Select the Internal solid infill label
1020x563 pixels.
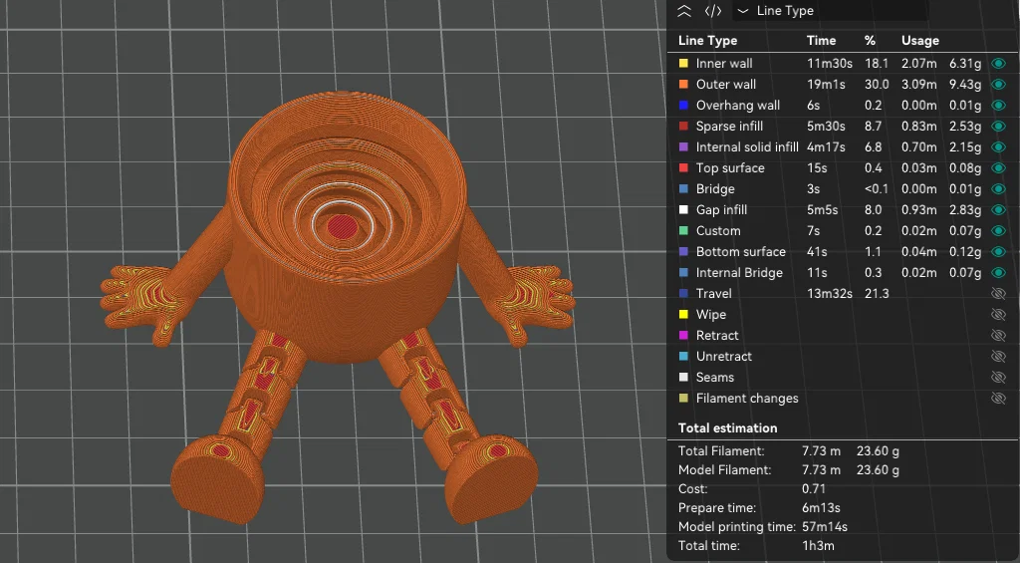tap(747, 147)
